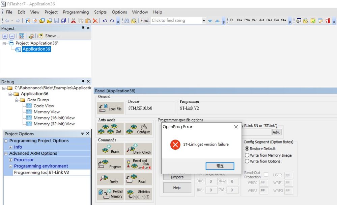Select the Code View tree item
Screen dimensions: 337x205
(44, 106)
